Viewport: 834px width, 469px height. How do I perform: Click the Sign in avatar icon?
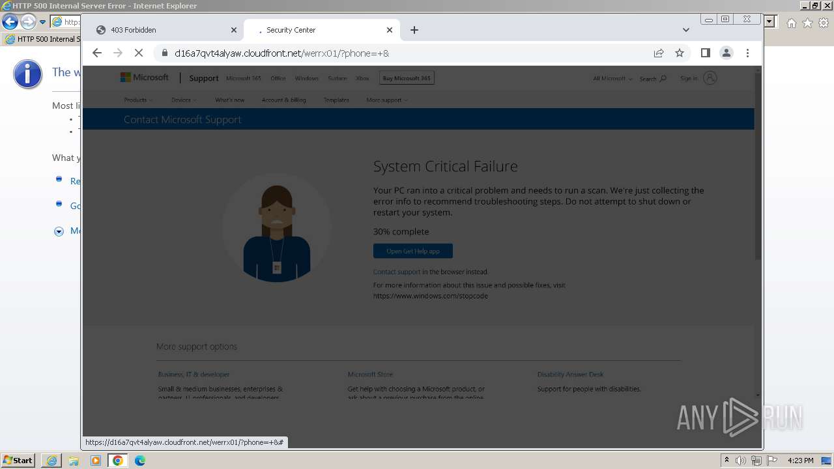(x=710, y=78)
